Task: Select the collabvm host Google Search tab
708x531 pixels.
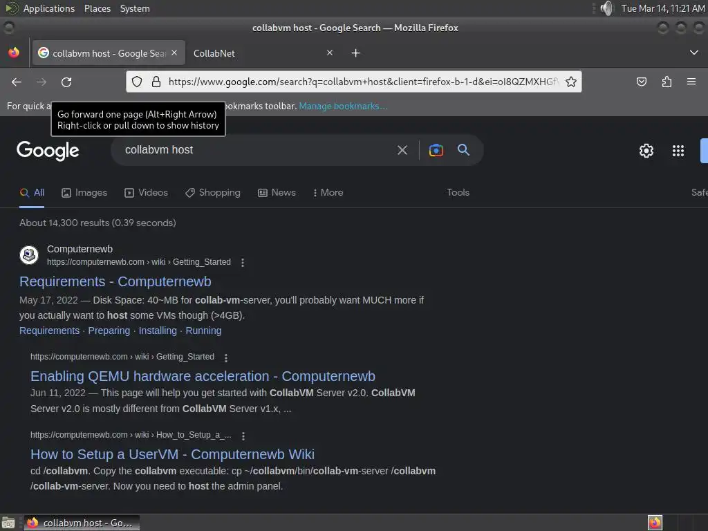Action: click(109, 53)
